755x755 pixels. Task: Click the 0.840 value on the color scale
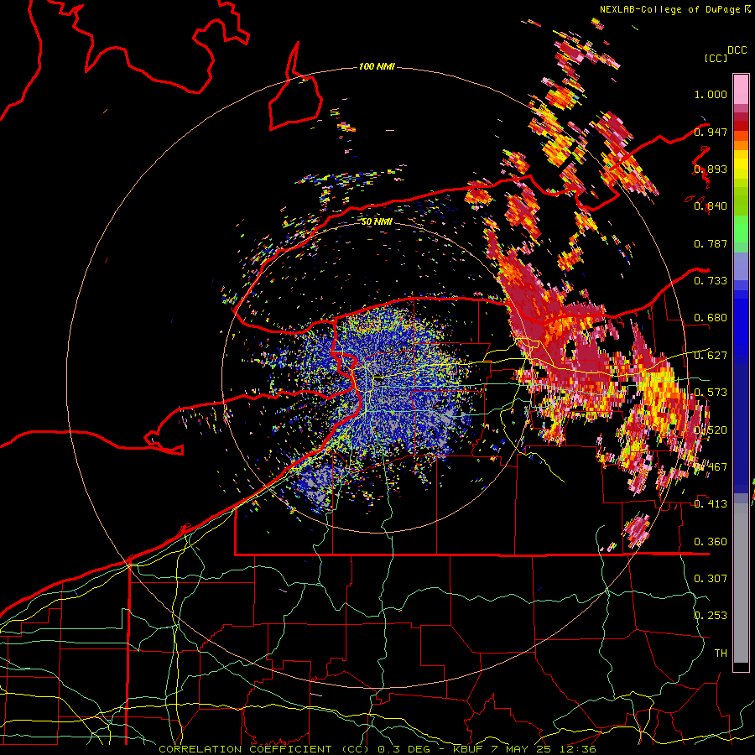[x=711, y=206]
